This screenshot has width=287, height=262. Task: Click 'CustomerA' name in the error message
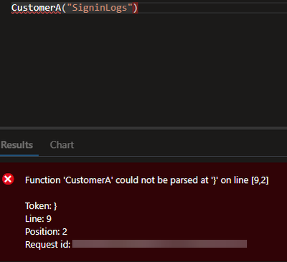(x=88, y=180)
